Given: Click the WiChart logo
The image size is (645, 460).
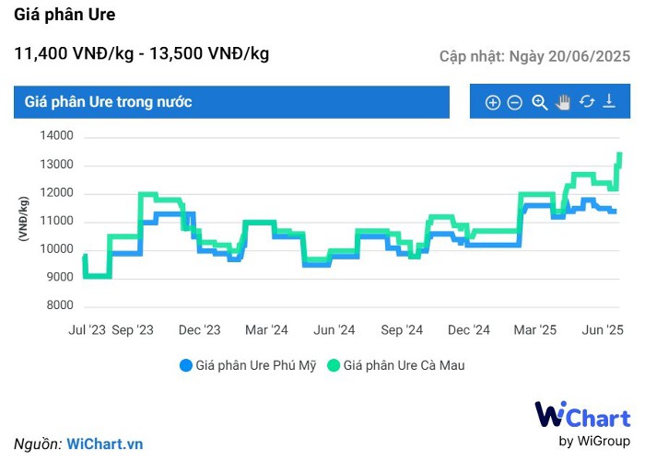Looking at the screenshot, I should click(x=582, y=415).
